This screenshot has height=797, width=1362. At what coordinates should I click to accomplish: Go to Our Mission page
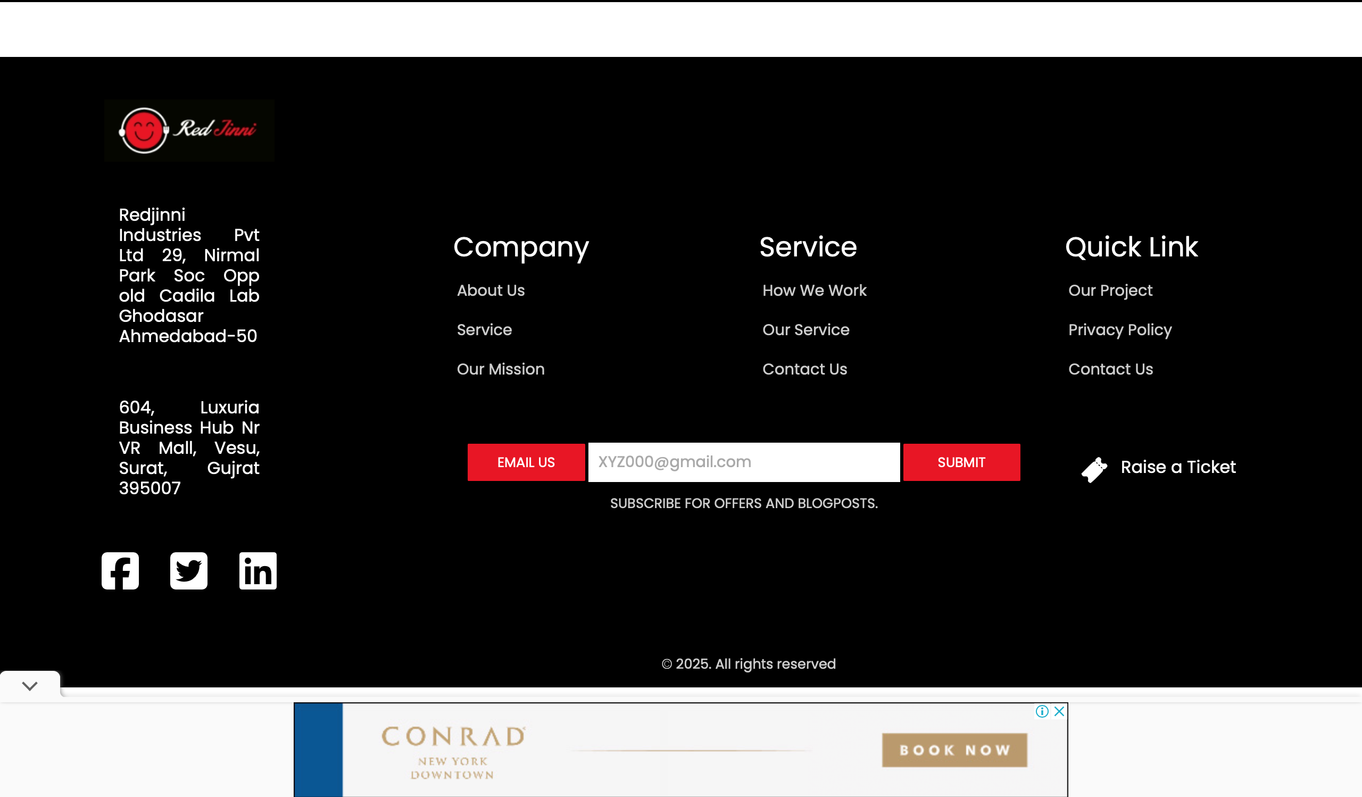(501, 369)
